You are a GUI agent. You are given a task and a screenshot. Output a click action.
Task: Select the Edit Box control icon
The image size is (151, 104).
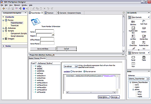133,22
